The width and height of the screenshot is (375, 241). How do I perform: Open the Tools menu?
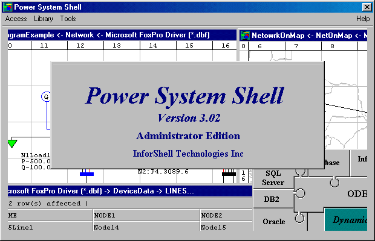68,19
